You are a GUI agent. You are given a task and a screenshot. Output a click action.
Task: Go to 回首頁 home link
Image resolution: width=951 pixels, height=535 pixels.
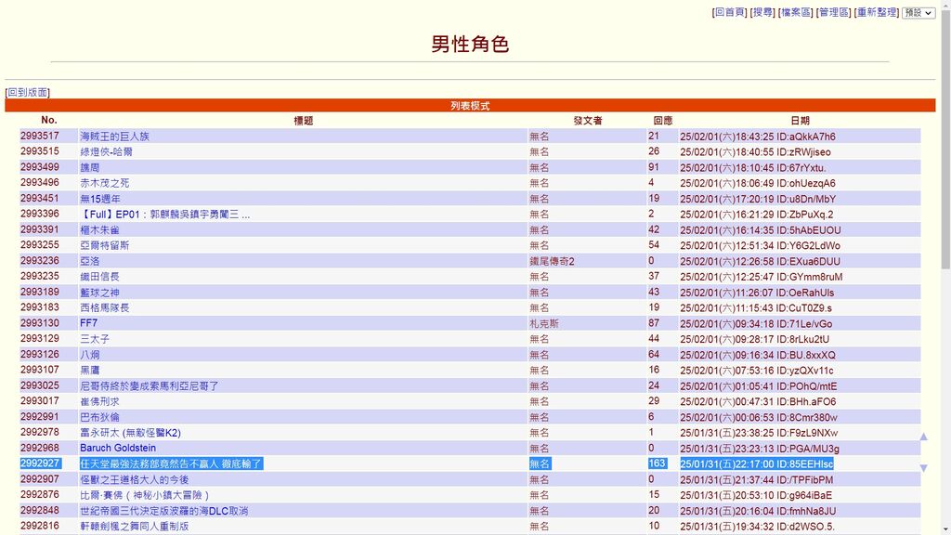coord(729,13)
